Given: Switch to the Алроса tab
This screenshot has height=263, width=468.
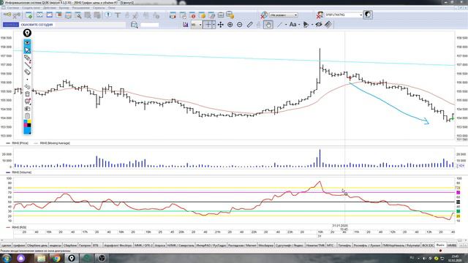Looking at the screenshot, I should 160,245.
